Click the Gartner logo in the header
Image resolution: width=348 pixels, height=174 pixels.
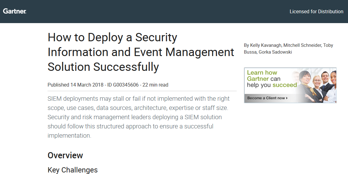[14, 11]
